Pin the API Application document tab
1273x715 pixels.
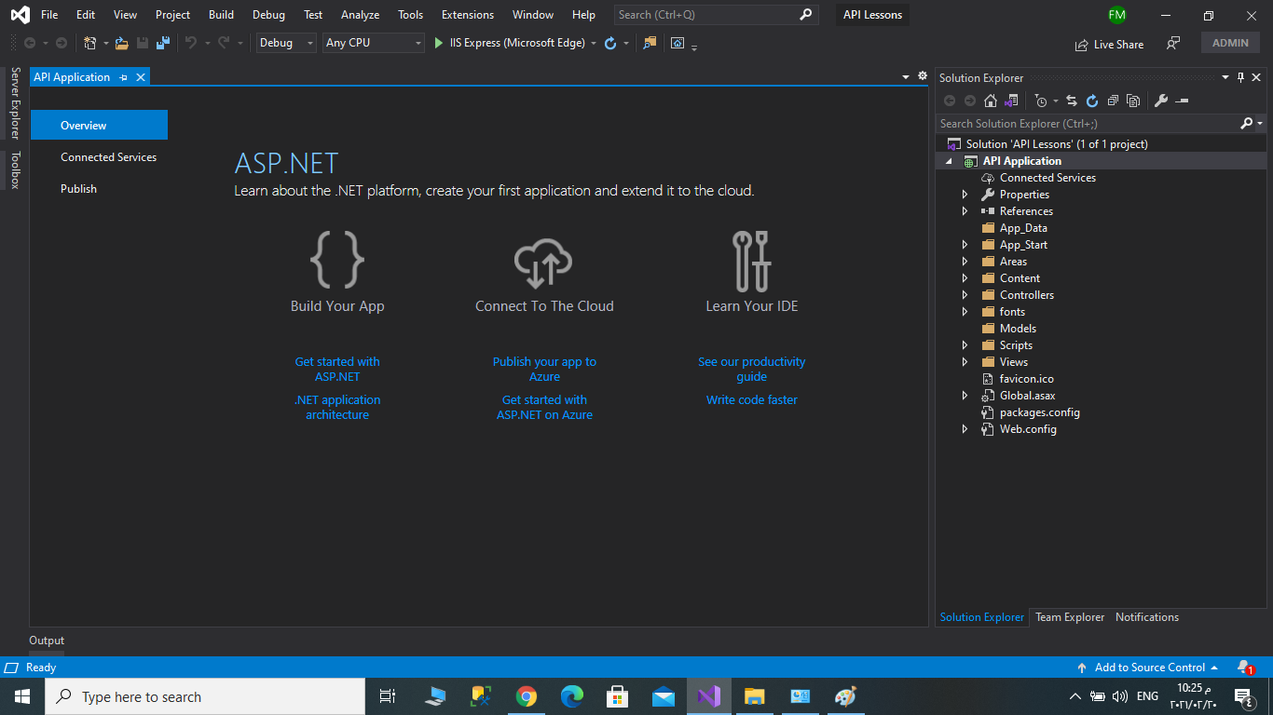pos(123,77)
